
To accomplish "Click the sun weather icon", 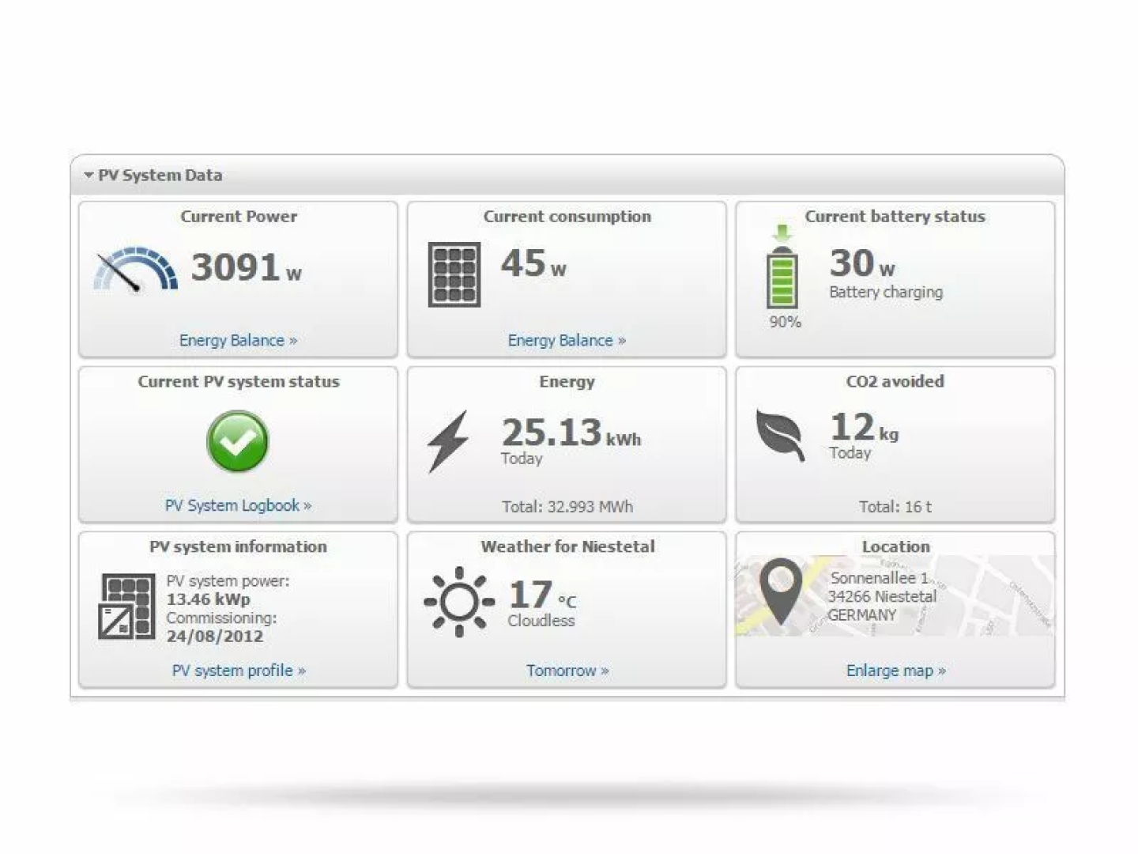I will tap(459, 602).
